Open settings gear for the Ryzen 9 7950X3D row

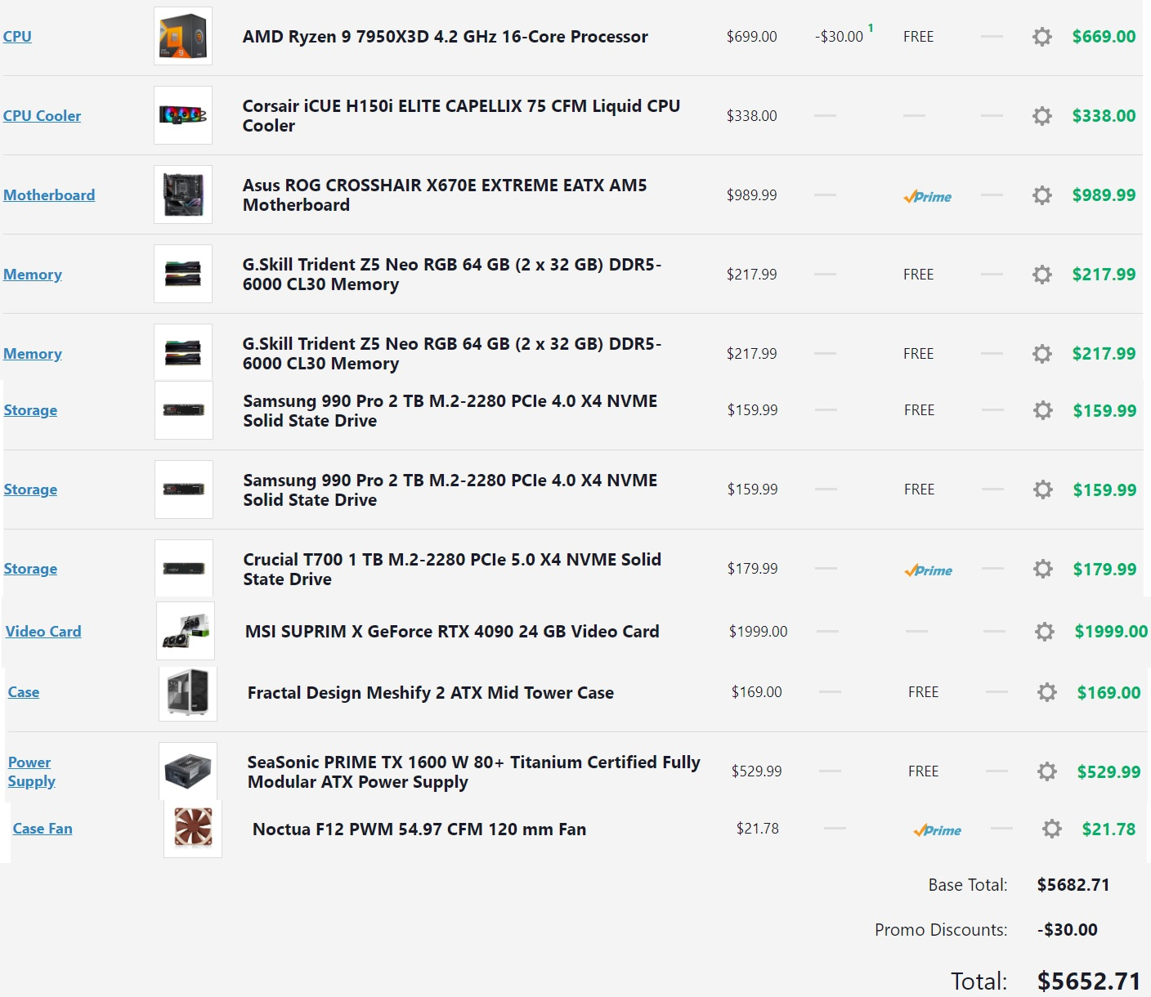[1041, 37]
